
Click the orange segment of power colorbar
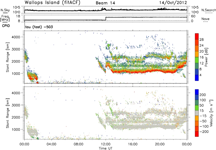coord(197,48)
